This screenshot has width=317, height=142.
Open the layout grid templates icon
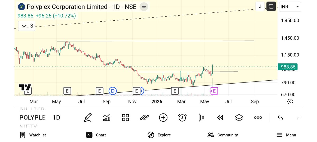[125, 117]
